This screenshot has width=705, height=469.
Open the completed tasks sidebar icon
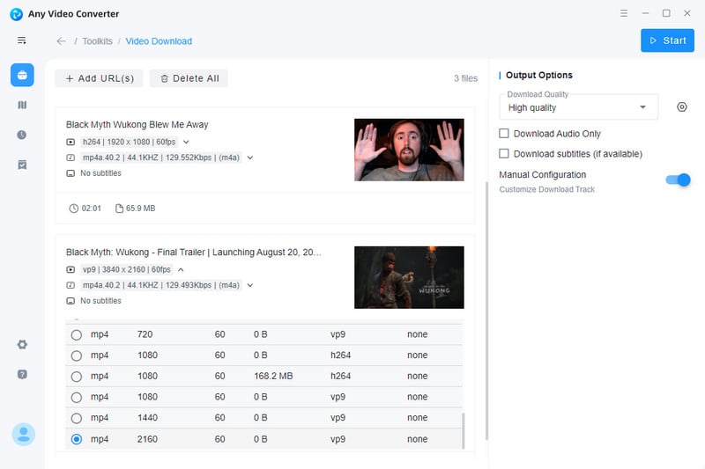22,165
